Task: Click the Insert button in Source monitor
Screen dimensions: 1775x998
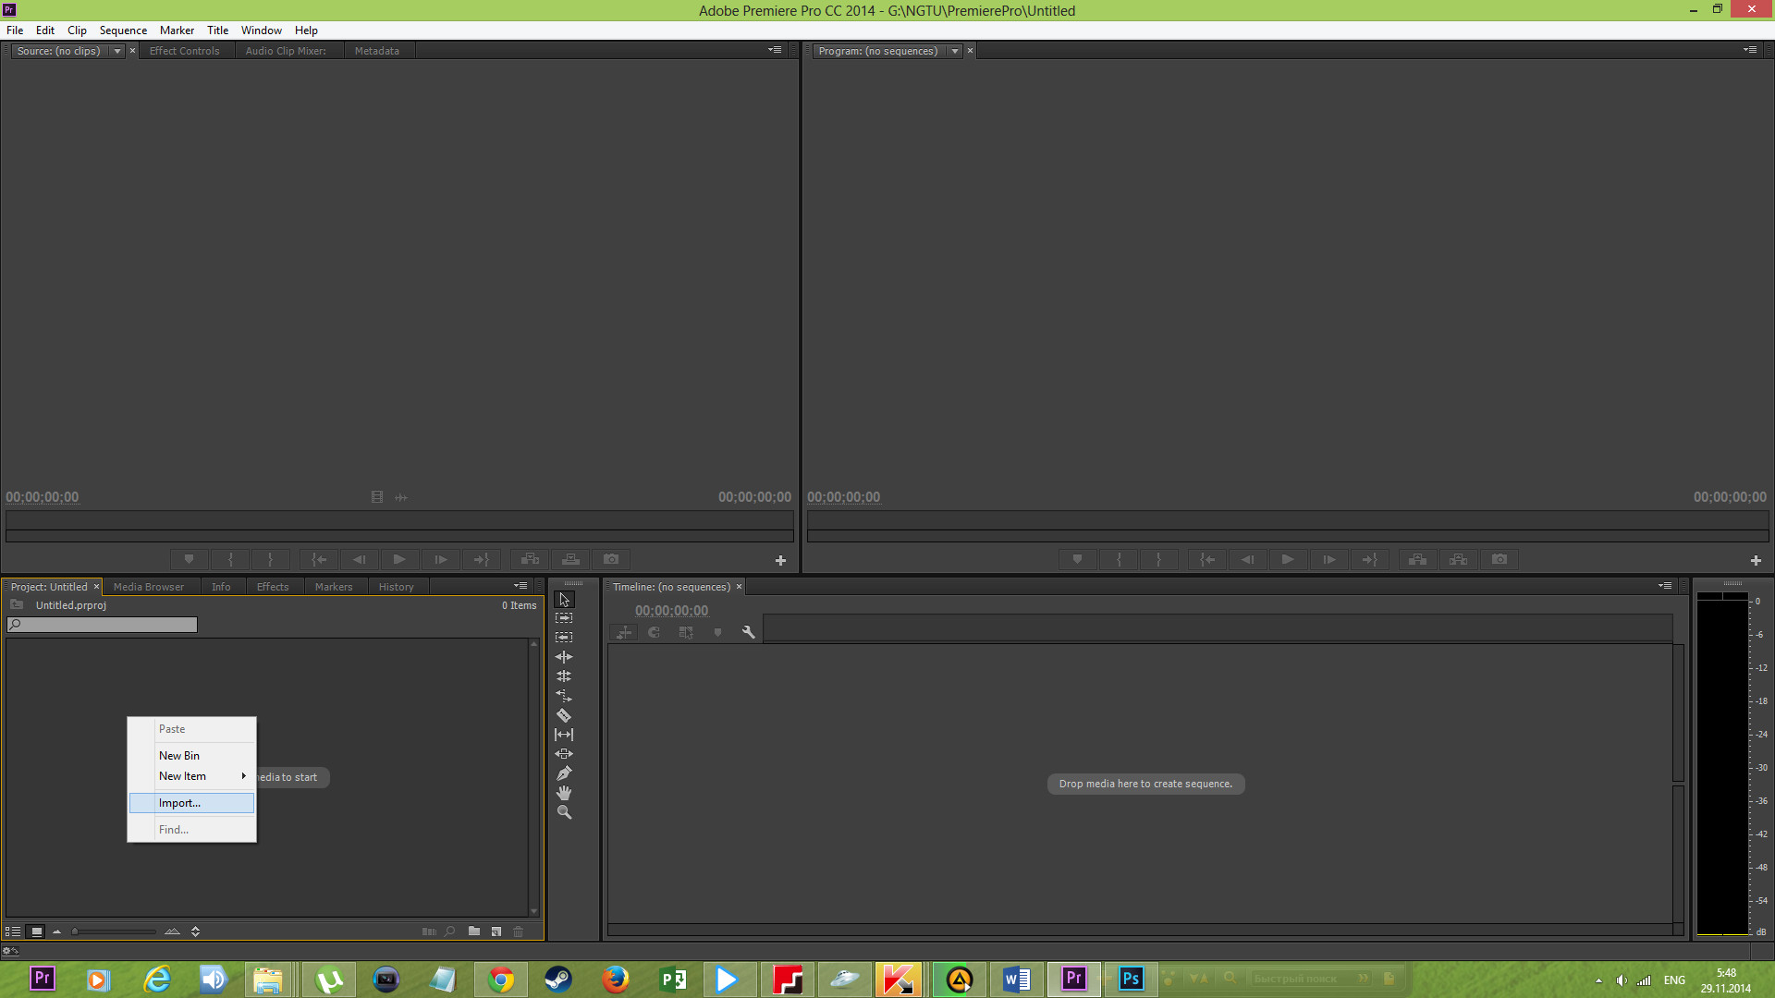Action: pos(530,559)
